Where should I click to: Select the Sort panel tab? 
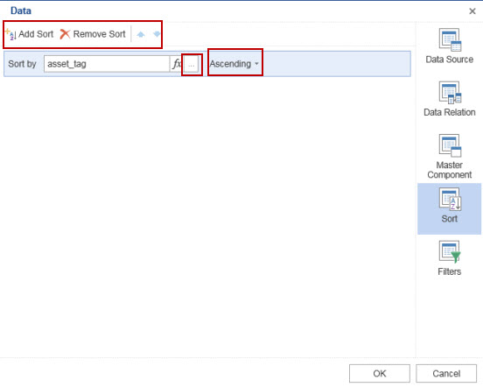[449, 208]
